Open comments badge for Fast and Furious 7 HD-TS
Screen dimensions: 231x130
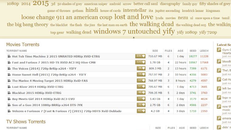140,62
